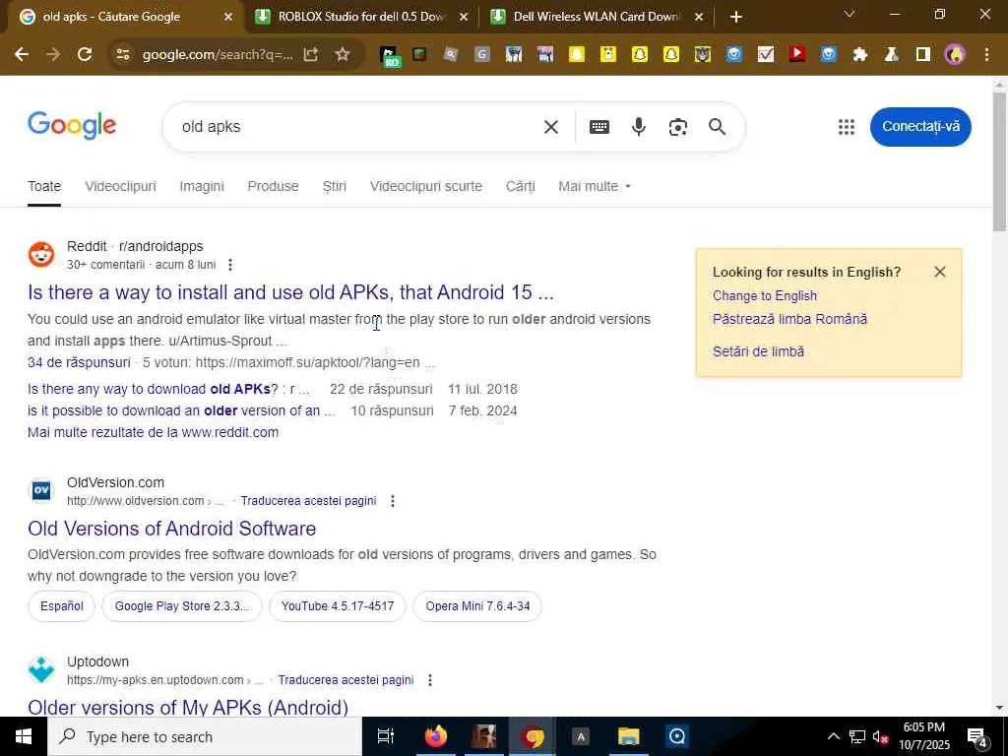Click the Conectați-vă sign-in button

tap(920, 127)
